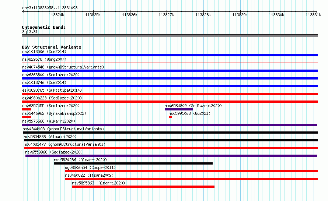Screen dimensions: 328x201
Task: Select the red bar under nsv4081477
Action: [171, 148]
